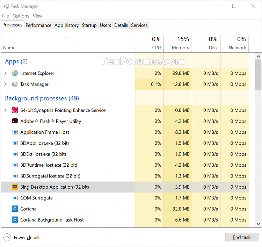Click the Bing Desktop Application icon
262x247 pixels.
point(15,187)
